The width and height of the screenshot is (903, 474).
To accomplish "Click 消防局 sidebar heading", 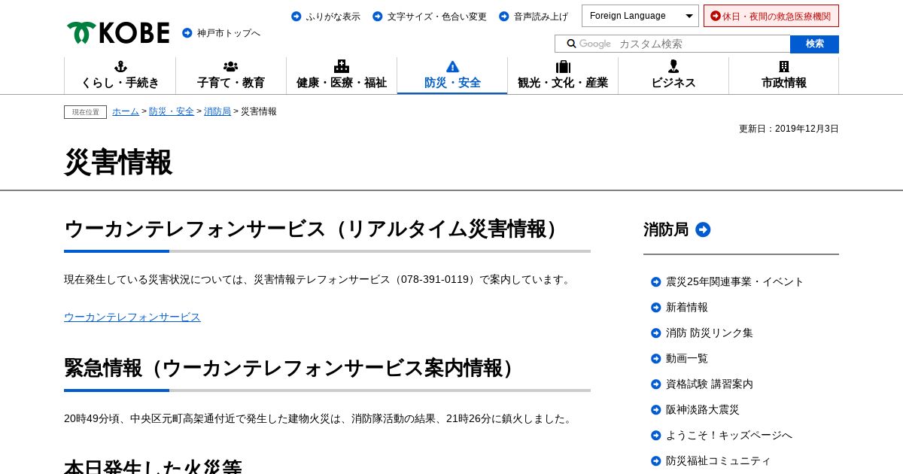I will click(x=666, y=229).
